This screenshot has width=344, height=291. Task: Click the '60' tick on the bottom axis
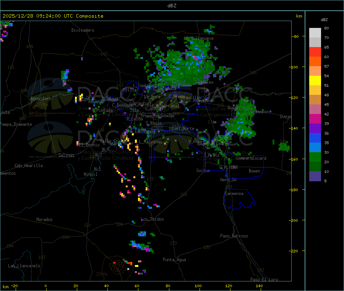click(137, 286)
